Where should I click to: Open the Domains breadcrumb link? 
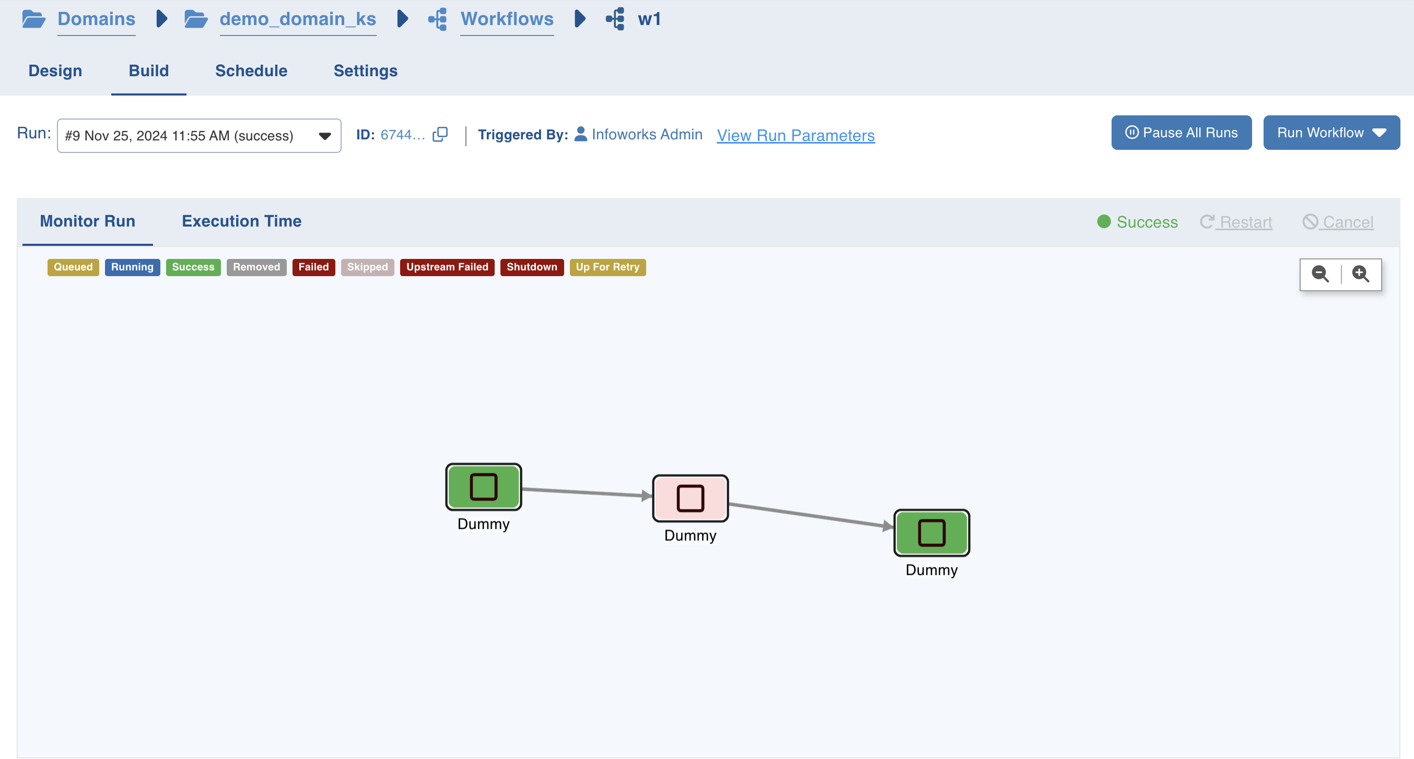pyautogui.click(x=96, y=19)
